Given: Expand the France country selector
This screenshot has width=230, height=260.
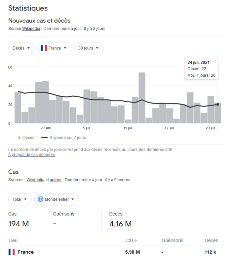Looking at the screenshot, I should tap(54, 48).
